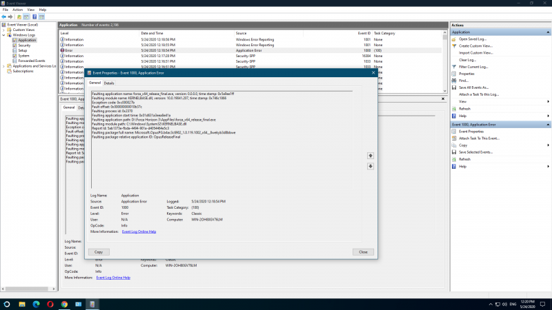The image size is (552, 310).
Task: Switch to the Details tab in dialog
Action: pyautogui.click(x=109, y=83)
